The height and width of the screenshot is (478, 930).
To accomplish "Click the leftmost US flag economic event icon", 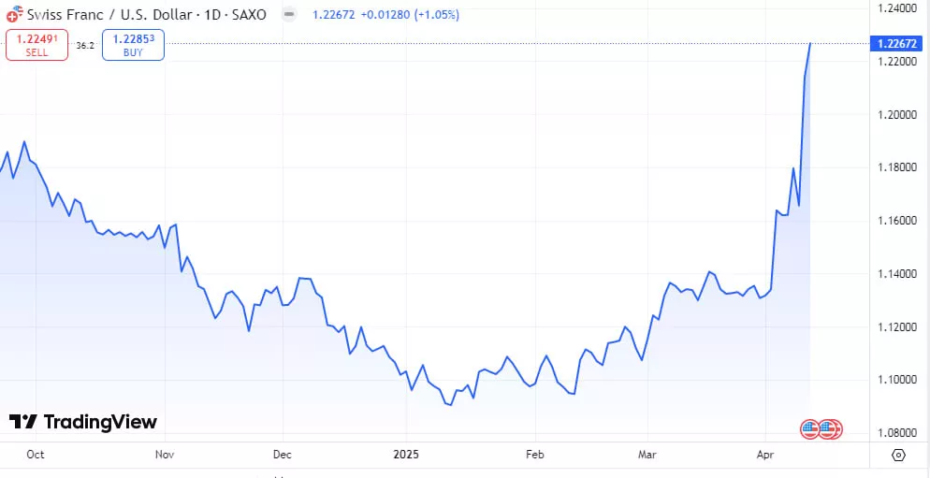I will pyautogui.click(x=810, y=428).
